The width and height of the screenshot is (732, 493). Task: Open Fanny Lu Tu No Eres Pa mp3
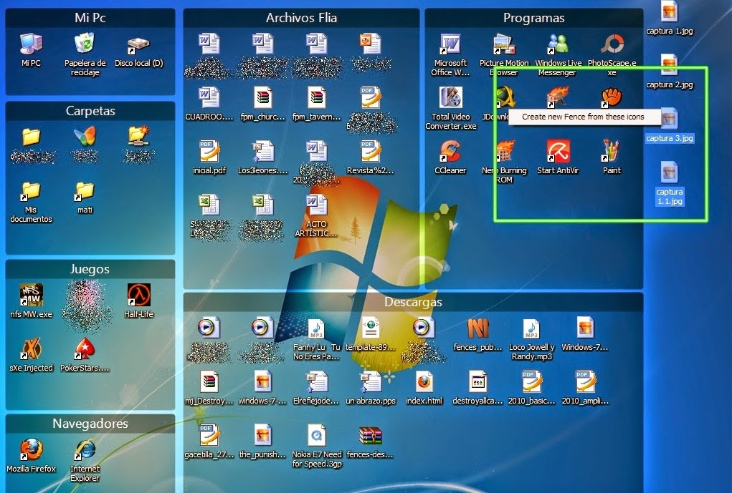pyautogui.click(x=316, y=329)
